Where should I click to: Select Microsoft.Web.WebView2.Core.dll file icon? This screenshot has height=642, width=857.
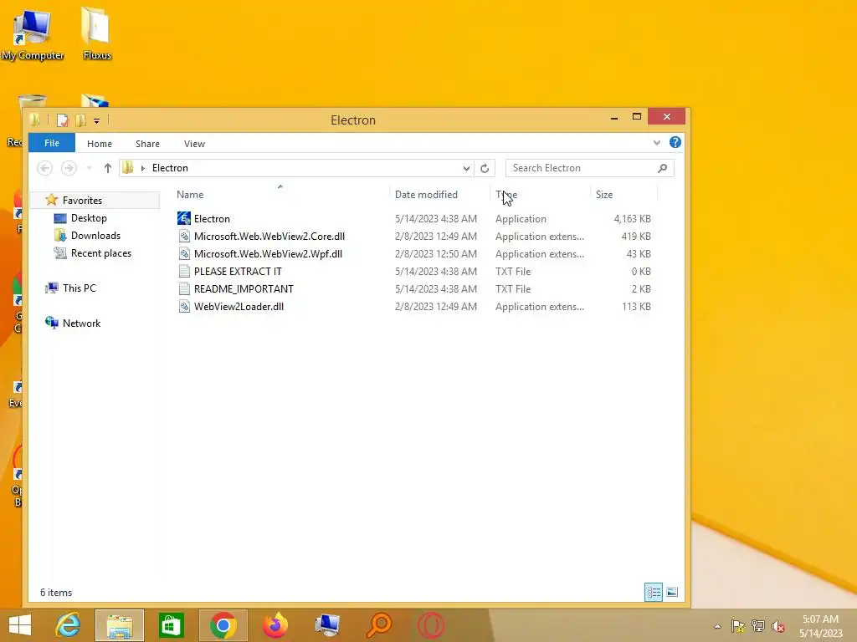click(x=184, y=237)
